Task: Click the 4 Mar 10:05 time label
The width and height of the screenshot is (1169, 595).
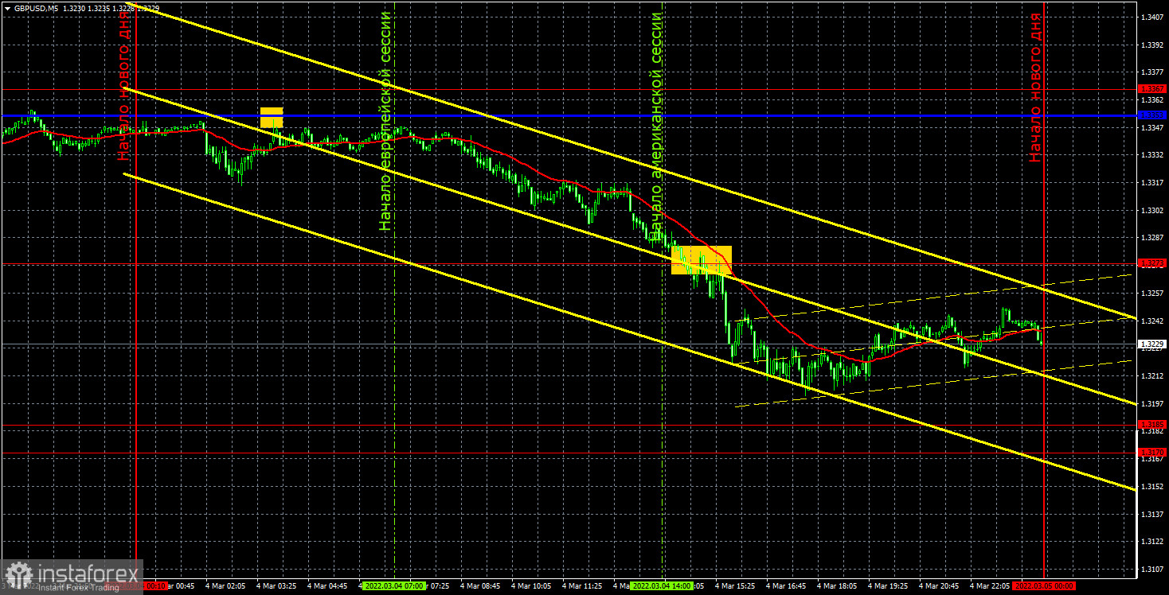Action: pyautogui.click(x=531, y=585)
